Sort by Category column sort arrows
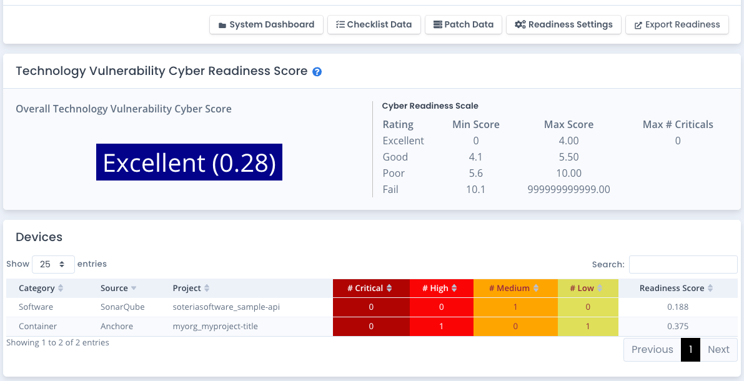 pos(61,288)
